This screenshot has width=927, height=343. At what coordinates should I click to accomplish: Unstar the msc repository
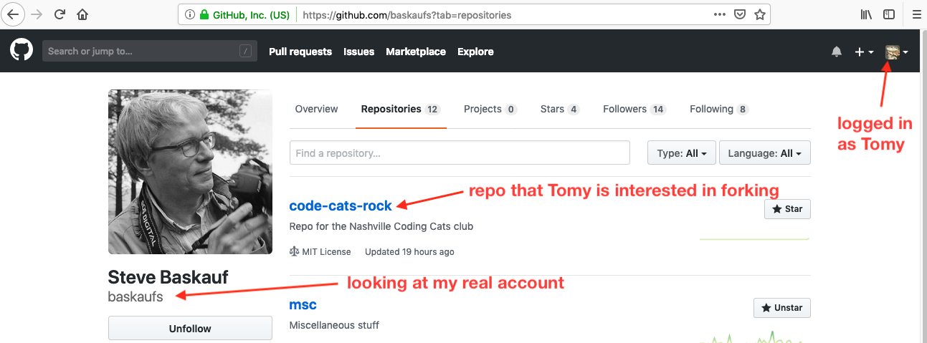pos(782,307)
